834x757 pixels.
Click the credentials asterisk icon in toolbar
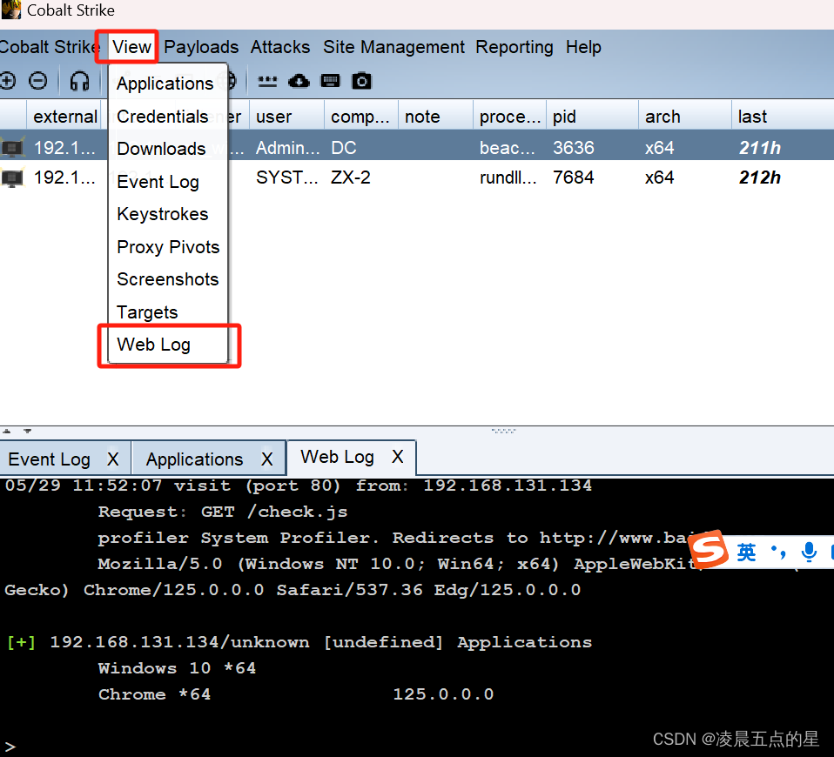pyautogui.click(x=267, y=81)
